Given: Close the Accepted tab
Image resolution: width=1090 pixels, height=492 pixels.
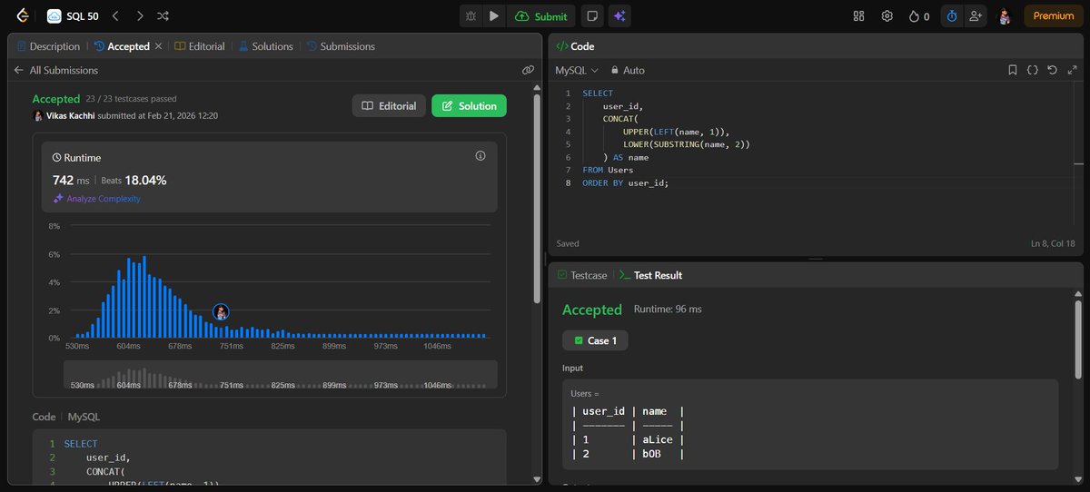Looking at the screenshot, I should 158,46.
